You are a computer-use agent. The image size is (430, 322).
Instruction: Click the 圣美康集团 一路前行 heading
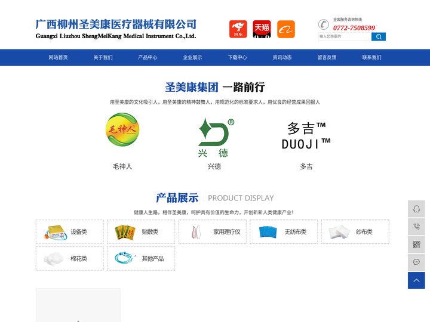tap(215, 87)
